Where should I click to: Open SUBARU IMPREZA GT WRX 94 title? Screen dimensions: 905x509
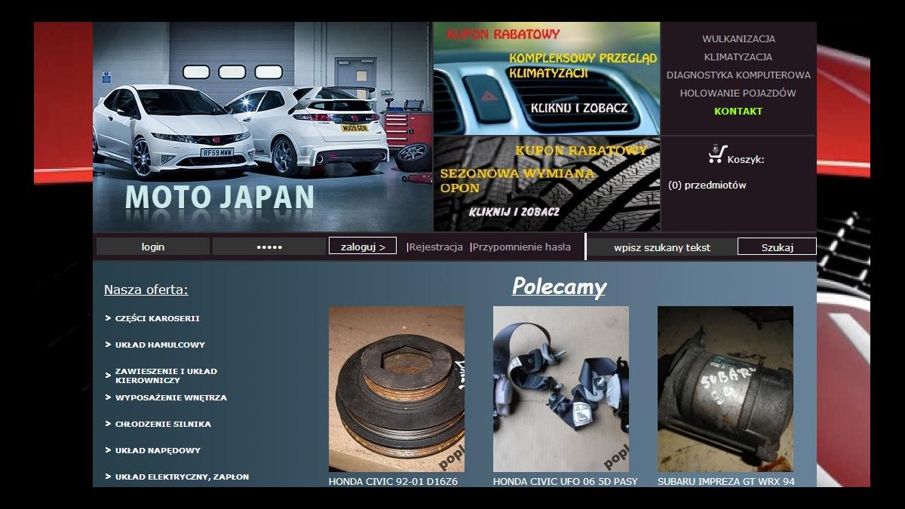click(726, 481)
